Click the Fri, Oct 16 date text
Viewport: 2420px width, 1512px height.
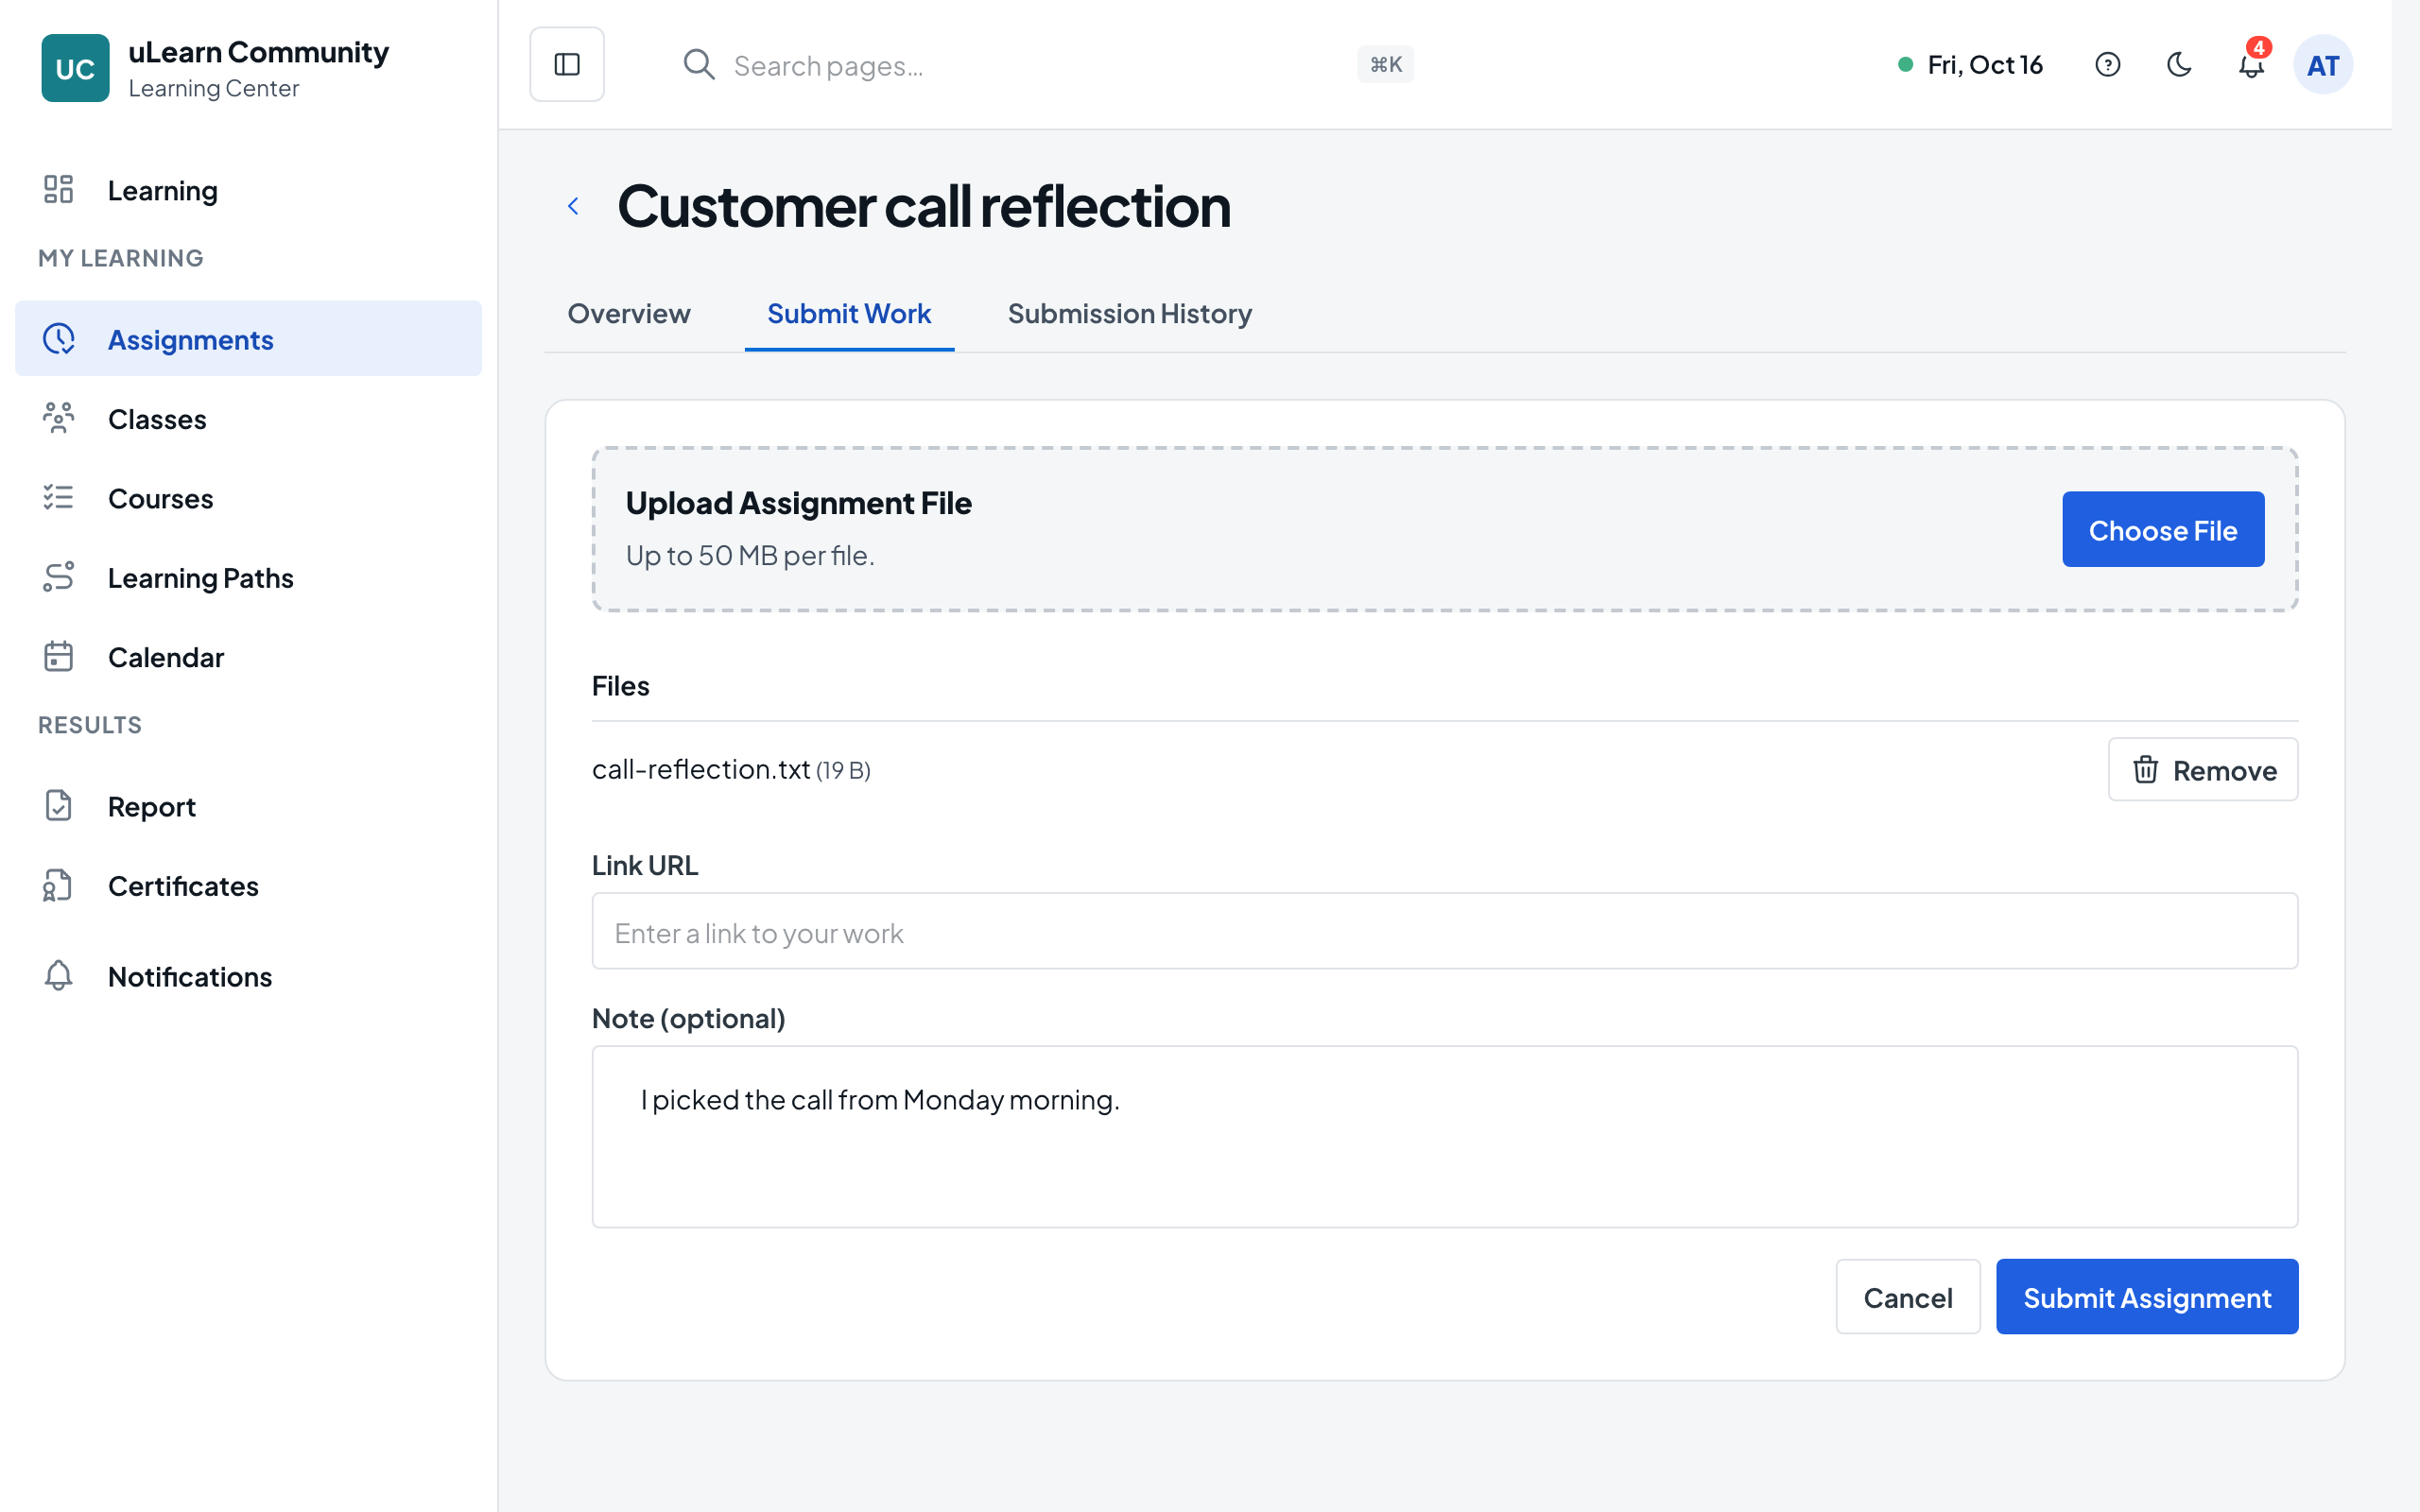(1984, 65)
